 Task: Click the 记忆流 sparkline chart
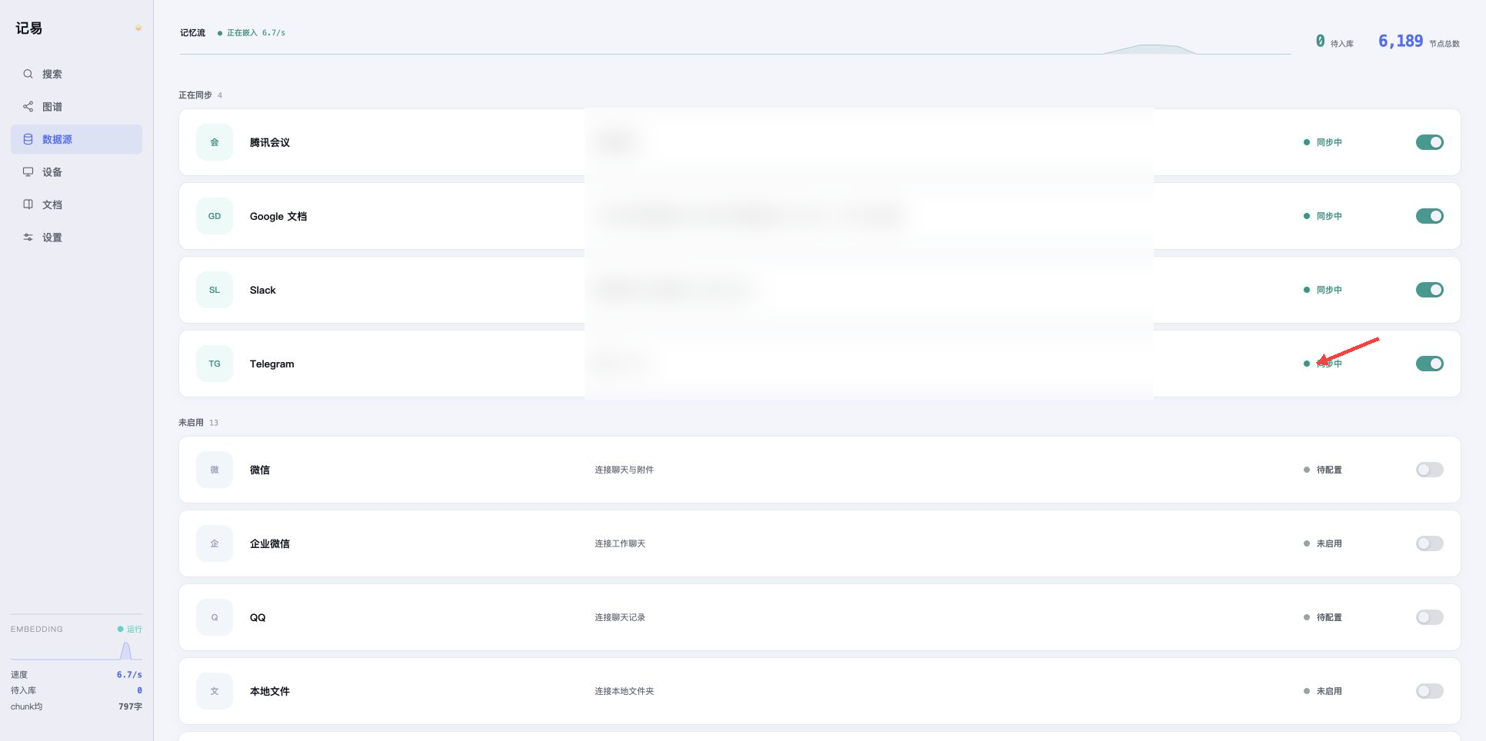(x=735, y=48)
